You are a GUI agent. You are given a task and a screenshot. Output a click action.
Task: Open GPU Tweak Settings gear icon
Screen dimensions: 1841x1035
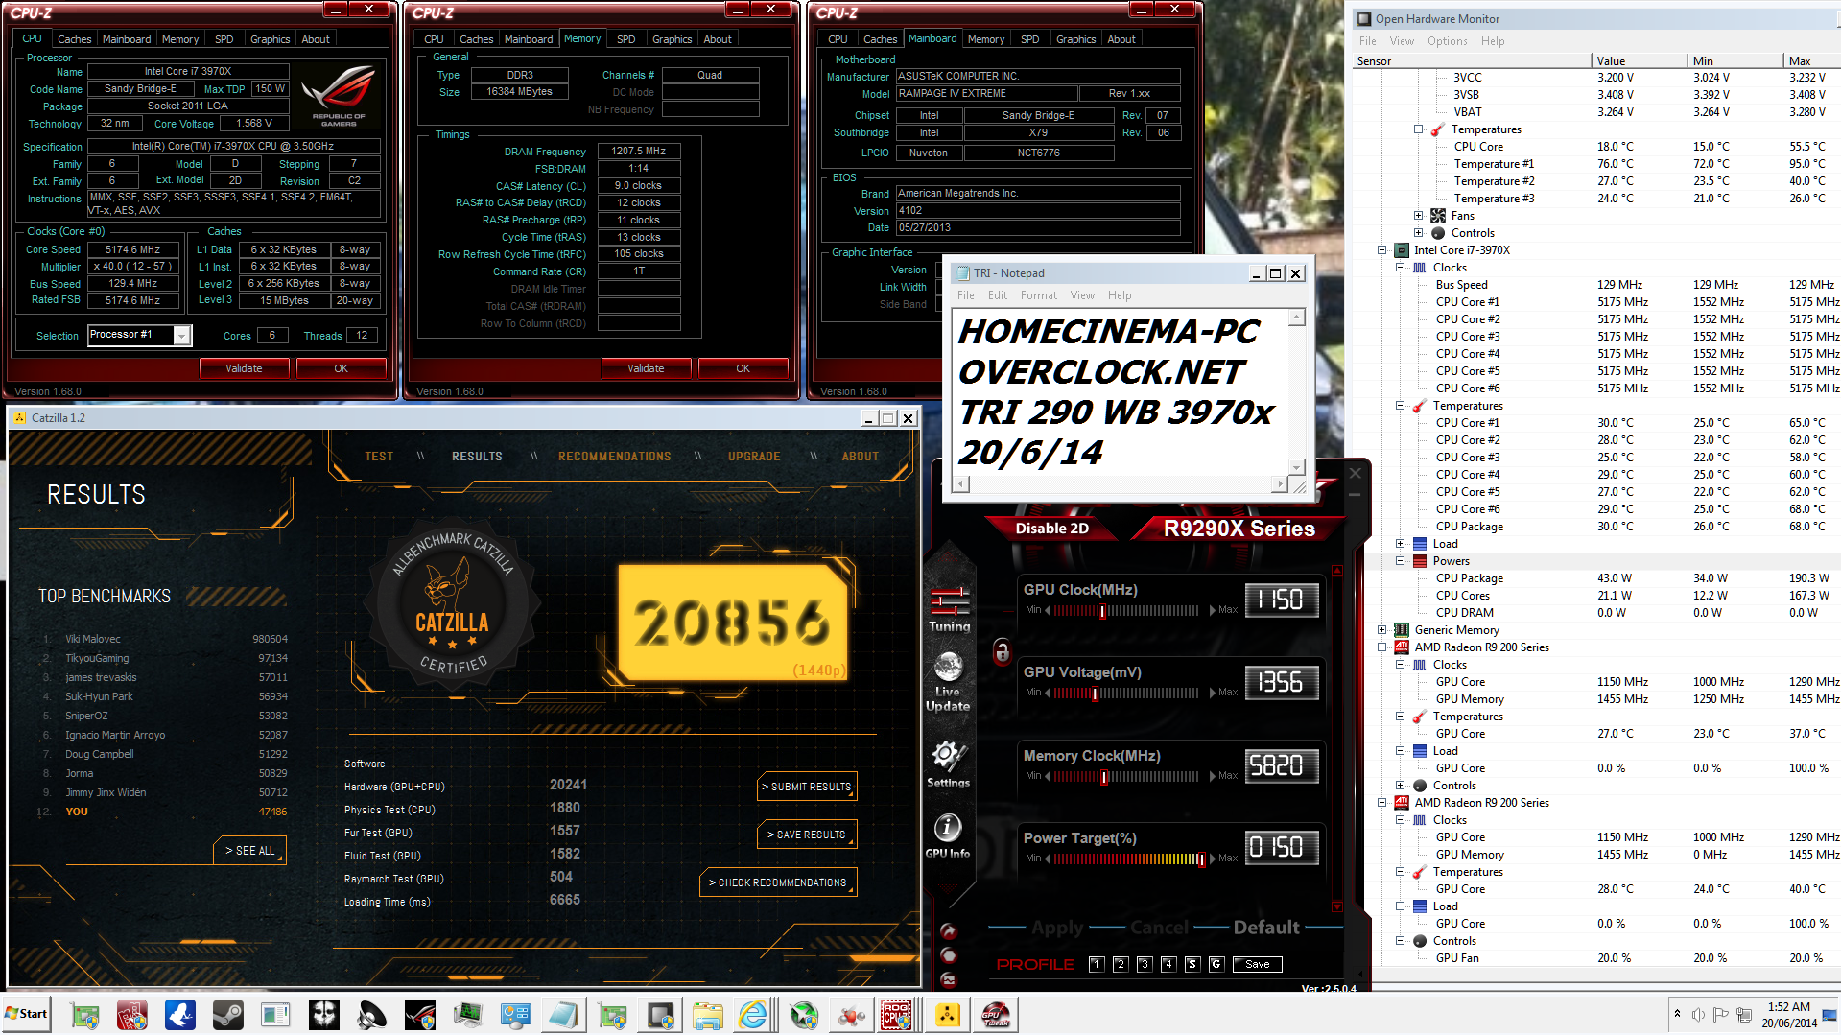[948, 764]
